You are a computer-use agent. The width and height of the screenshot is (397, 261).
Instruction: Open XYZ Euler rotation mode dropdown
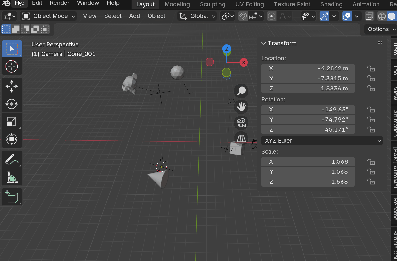coord(322,141)
